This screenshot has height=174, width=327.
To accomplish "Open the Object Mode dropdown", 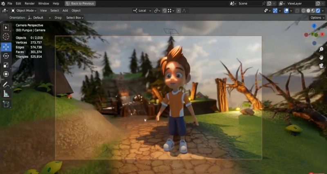I will click(24, 11).
